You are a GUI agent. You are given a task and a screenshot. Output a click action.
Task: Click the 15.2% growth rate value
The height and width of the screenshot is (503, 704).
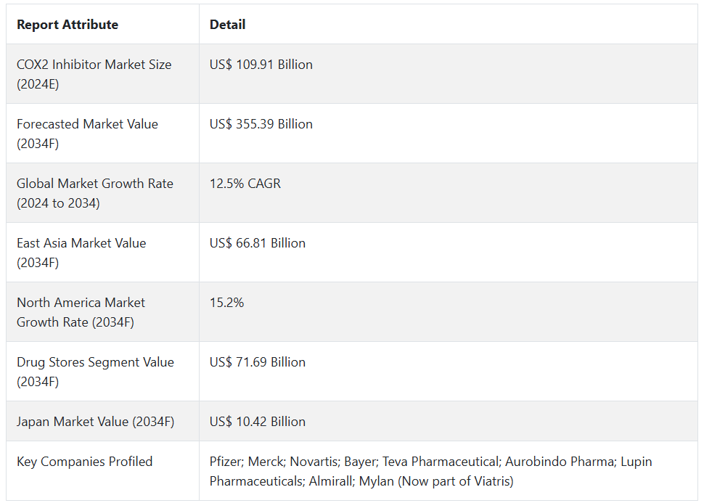point(226,303)
